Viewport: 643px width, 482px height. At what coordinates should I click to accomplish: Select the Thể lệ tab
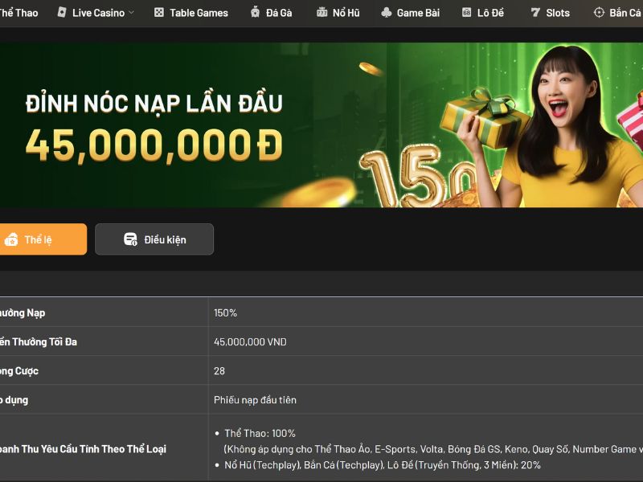coord(43,239)
